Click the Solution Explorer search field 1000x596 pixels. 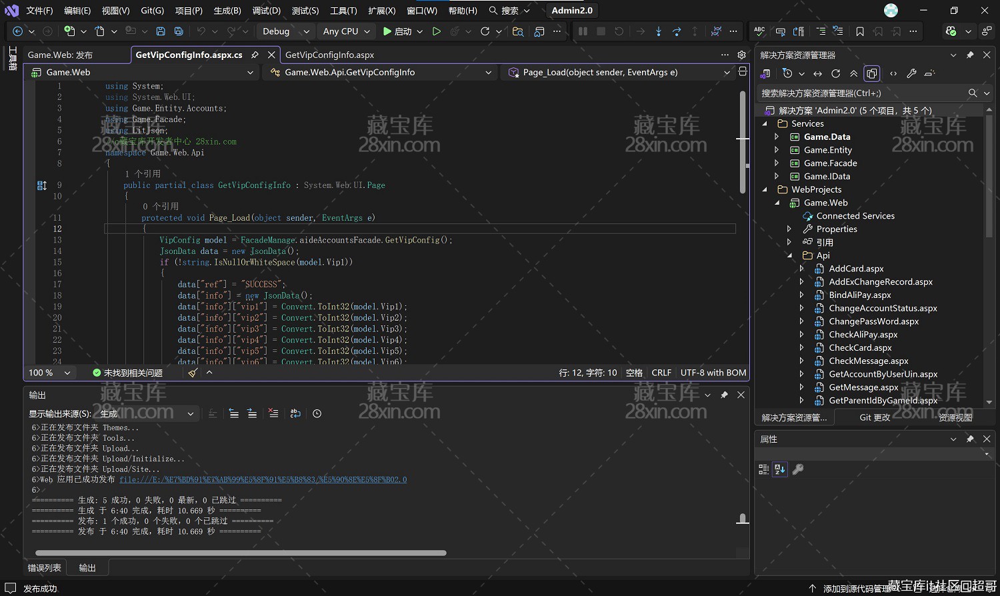(860, 93)
